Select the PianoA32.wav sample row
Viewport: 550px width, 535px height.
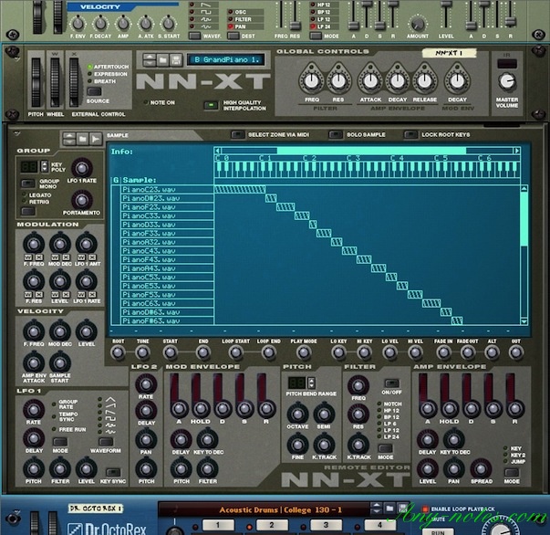pyautogui.click(x=167, y=242)
